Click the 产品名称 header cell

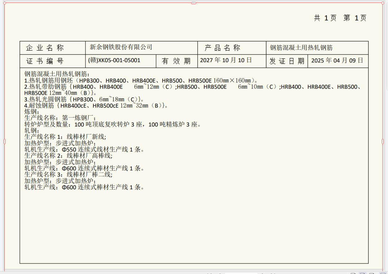222,48
